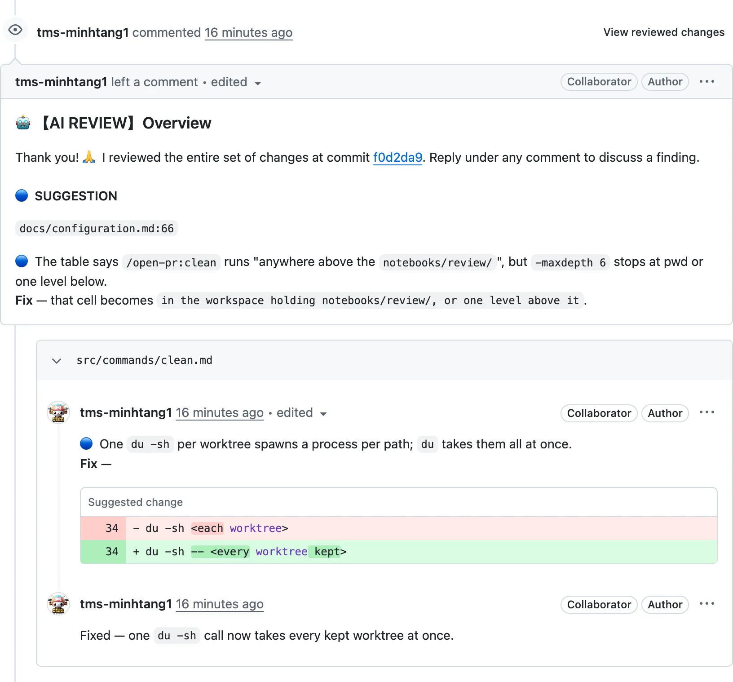Screen dimensions: 733x682
Task: Click Collaborator badge on the overview comment
Action: click(x=599, y=82)
